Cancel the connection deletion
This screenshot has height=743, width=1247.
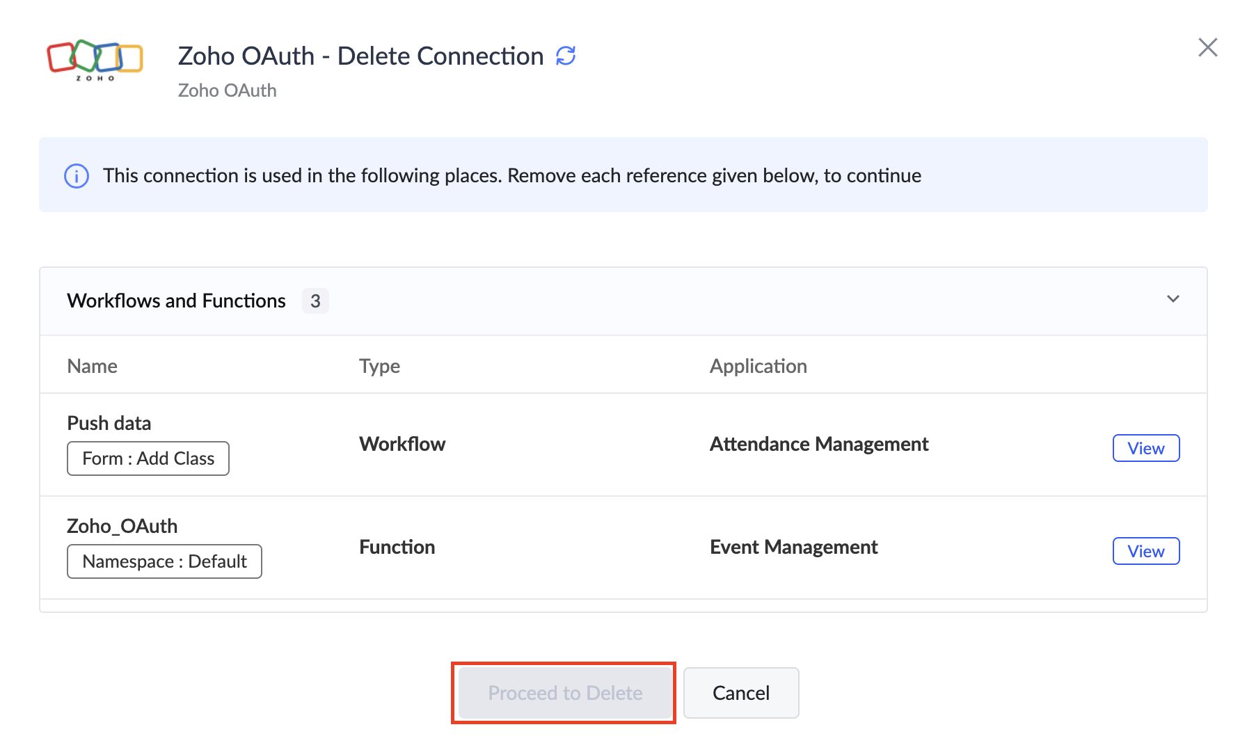[740, 693]
